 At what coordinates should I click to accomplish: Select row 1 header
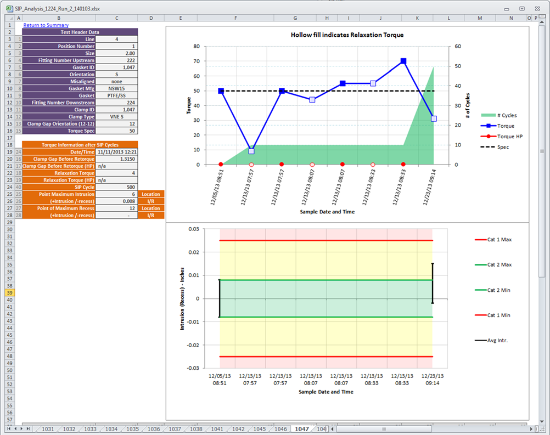point(9,25)
